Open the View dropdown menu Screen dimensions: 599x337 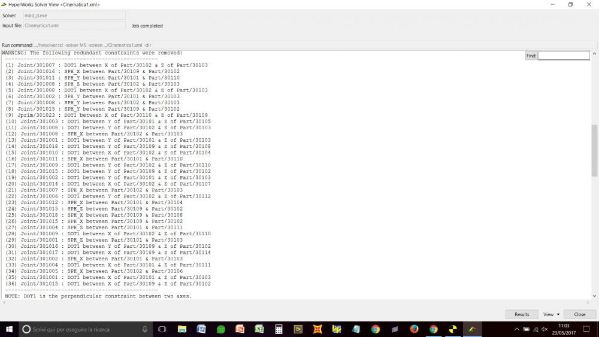551,314
